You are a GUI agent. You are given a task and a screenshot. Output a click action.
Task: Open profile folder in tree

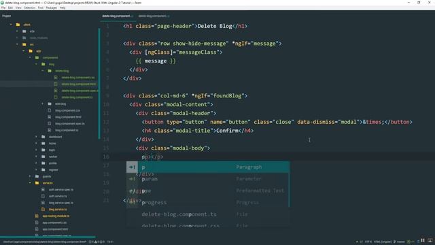[x=53, y=163]
